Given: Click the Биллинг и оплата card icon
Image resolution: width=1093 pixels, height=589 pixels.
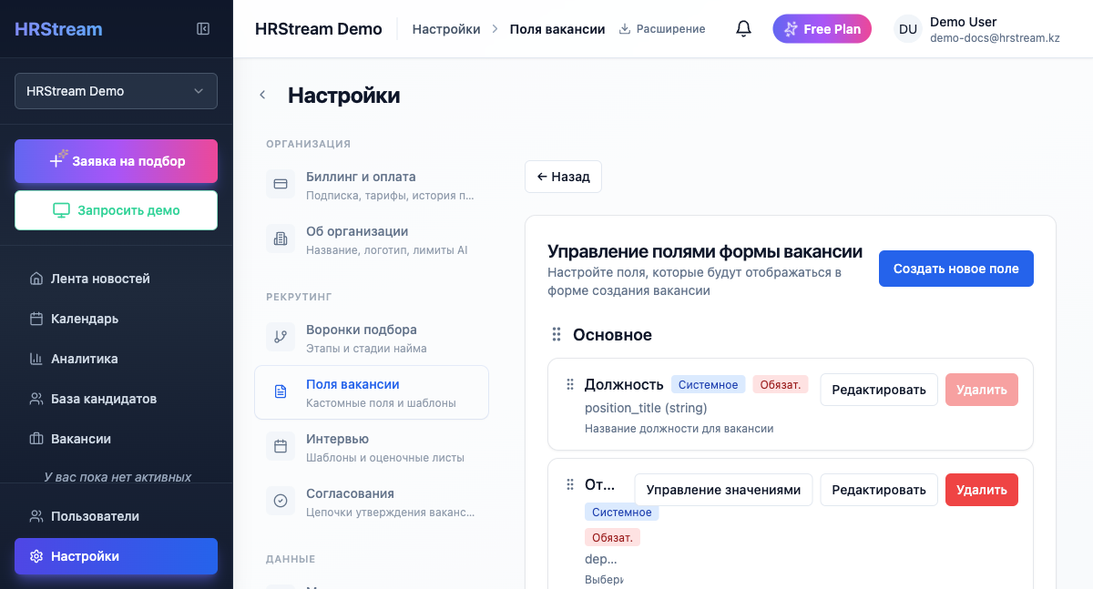Looking at the screenshot, I should point(280,184).
